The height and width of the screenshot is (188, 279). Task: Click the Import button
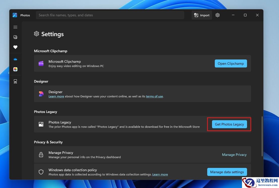click(202, 15)
